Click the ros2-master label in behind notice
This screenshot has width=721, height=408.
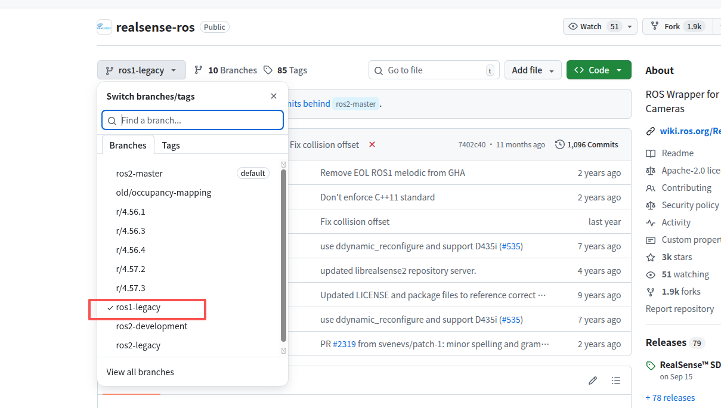pos(356,104)
